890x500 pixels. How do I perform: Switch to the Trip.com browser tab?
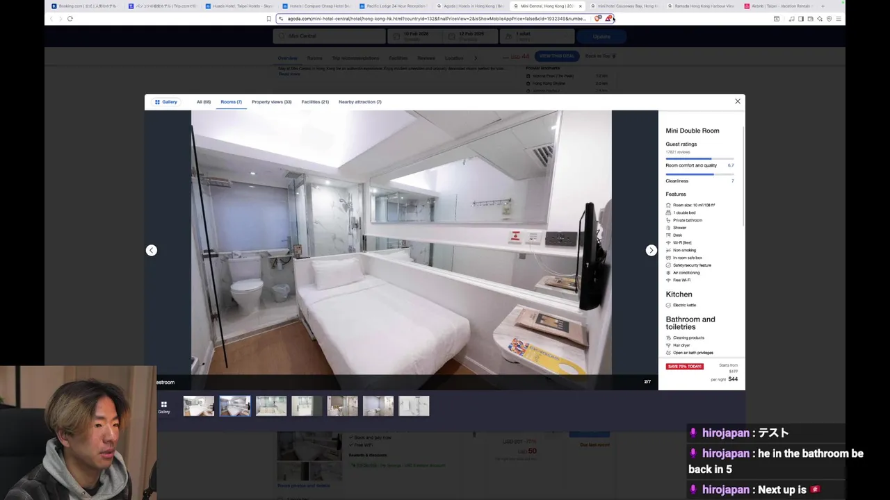(162, 6)
